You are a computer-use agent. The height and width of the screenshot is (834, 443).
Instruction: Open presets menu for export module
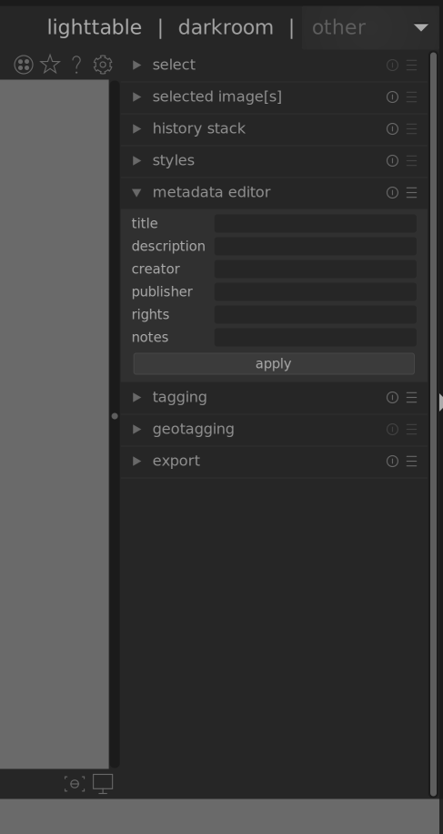click(x=412, y=461)
